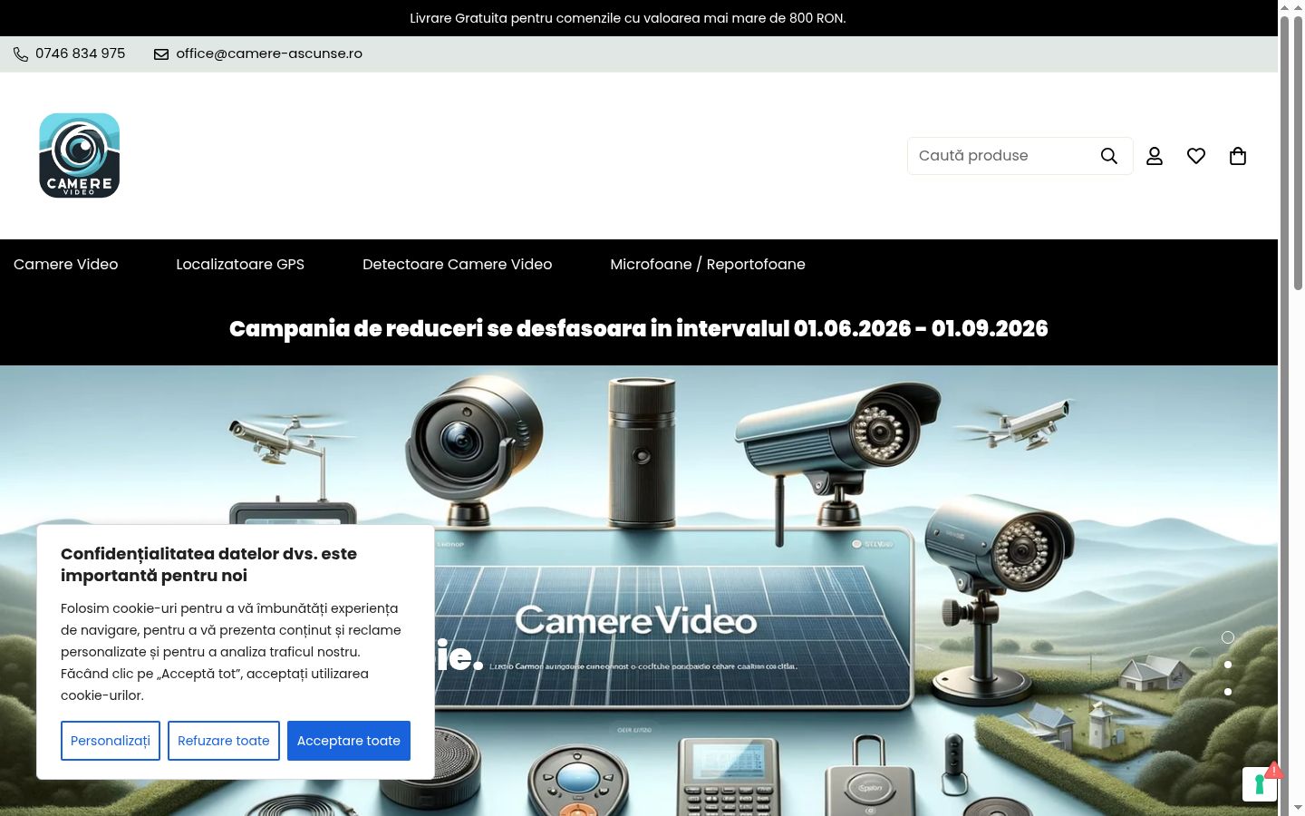The image size is (1305, 816).
Task: Click the Personalizați cookie button
Action: (x=111, y=741)
